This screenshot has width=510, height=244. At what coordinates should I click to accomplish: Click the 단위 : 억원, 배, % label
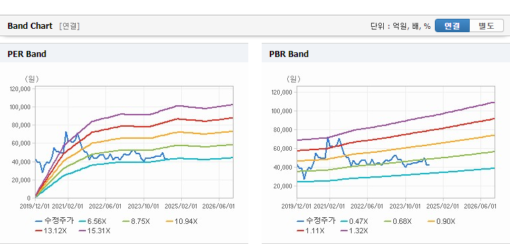click(401, 26)
